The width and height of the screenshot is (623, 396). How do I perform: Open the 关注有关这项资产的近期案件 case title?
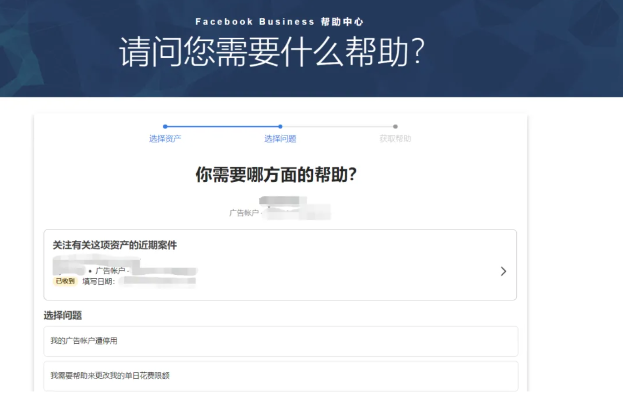(x=115, y=246)
